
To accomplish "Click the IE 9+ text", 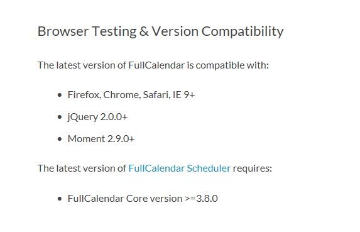I will [183, 95].
